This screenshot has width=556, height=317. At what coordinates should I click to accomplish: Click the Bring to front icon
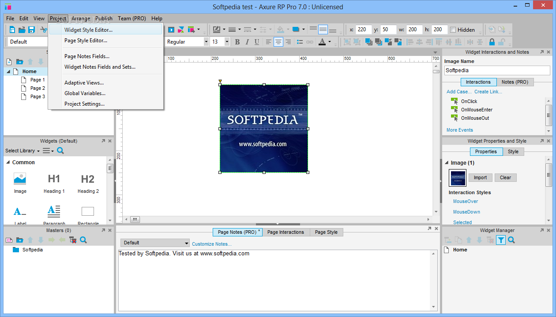(x=368, y=42)
